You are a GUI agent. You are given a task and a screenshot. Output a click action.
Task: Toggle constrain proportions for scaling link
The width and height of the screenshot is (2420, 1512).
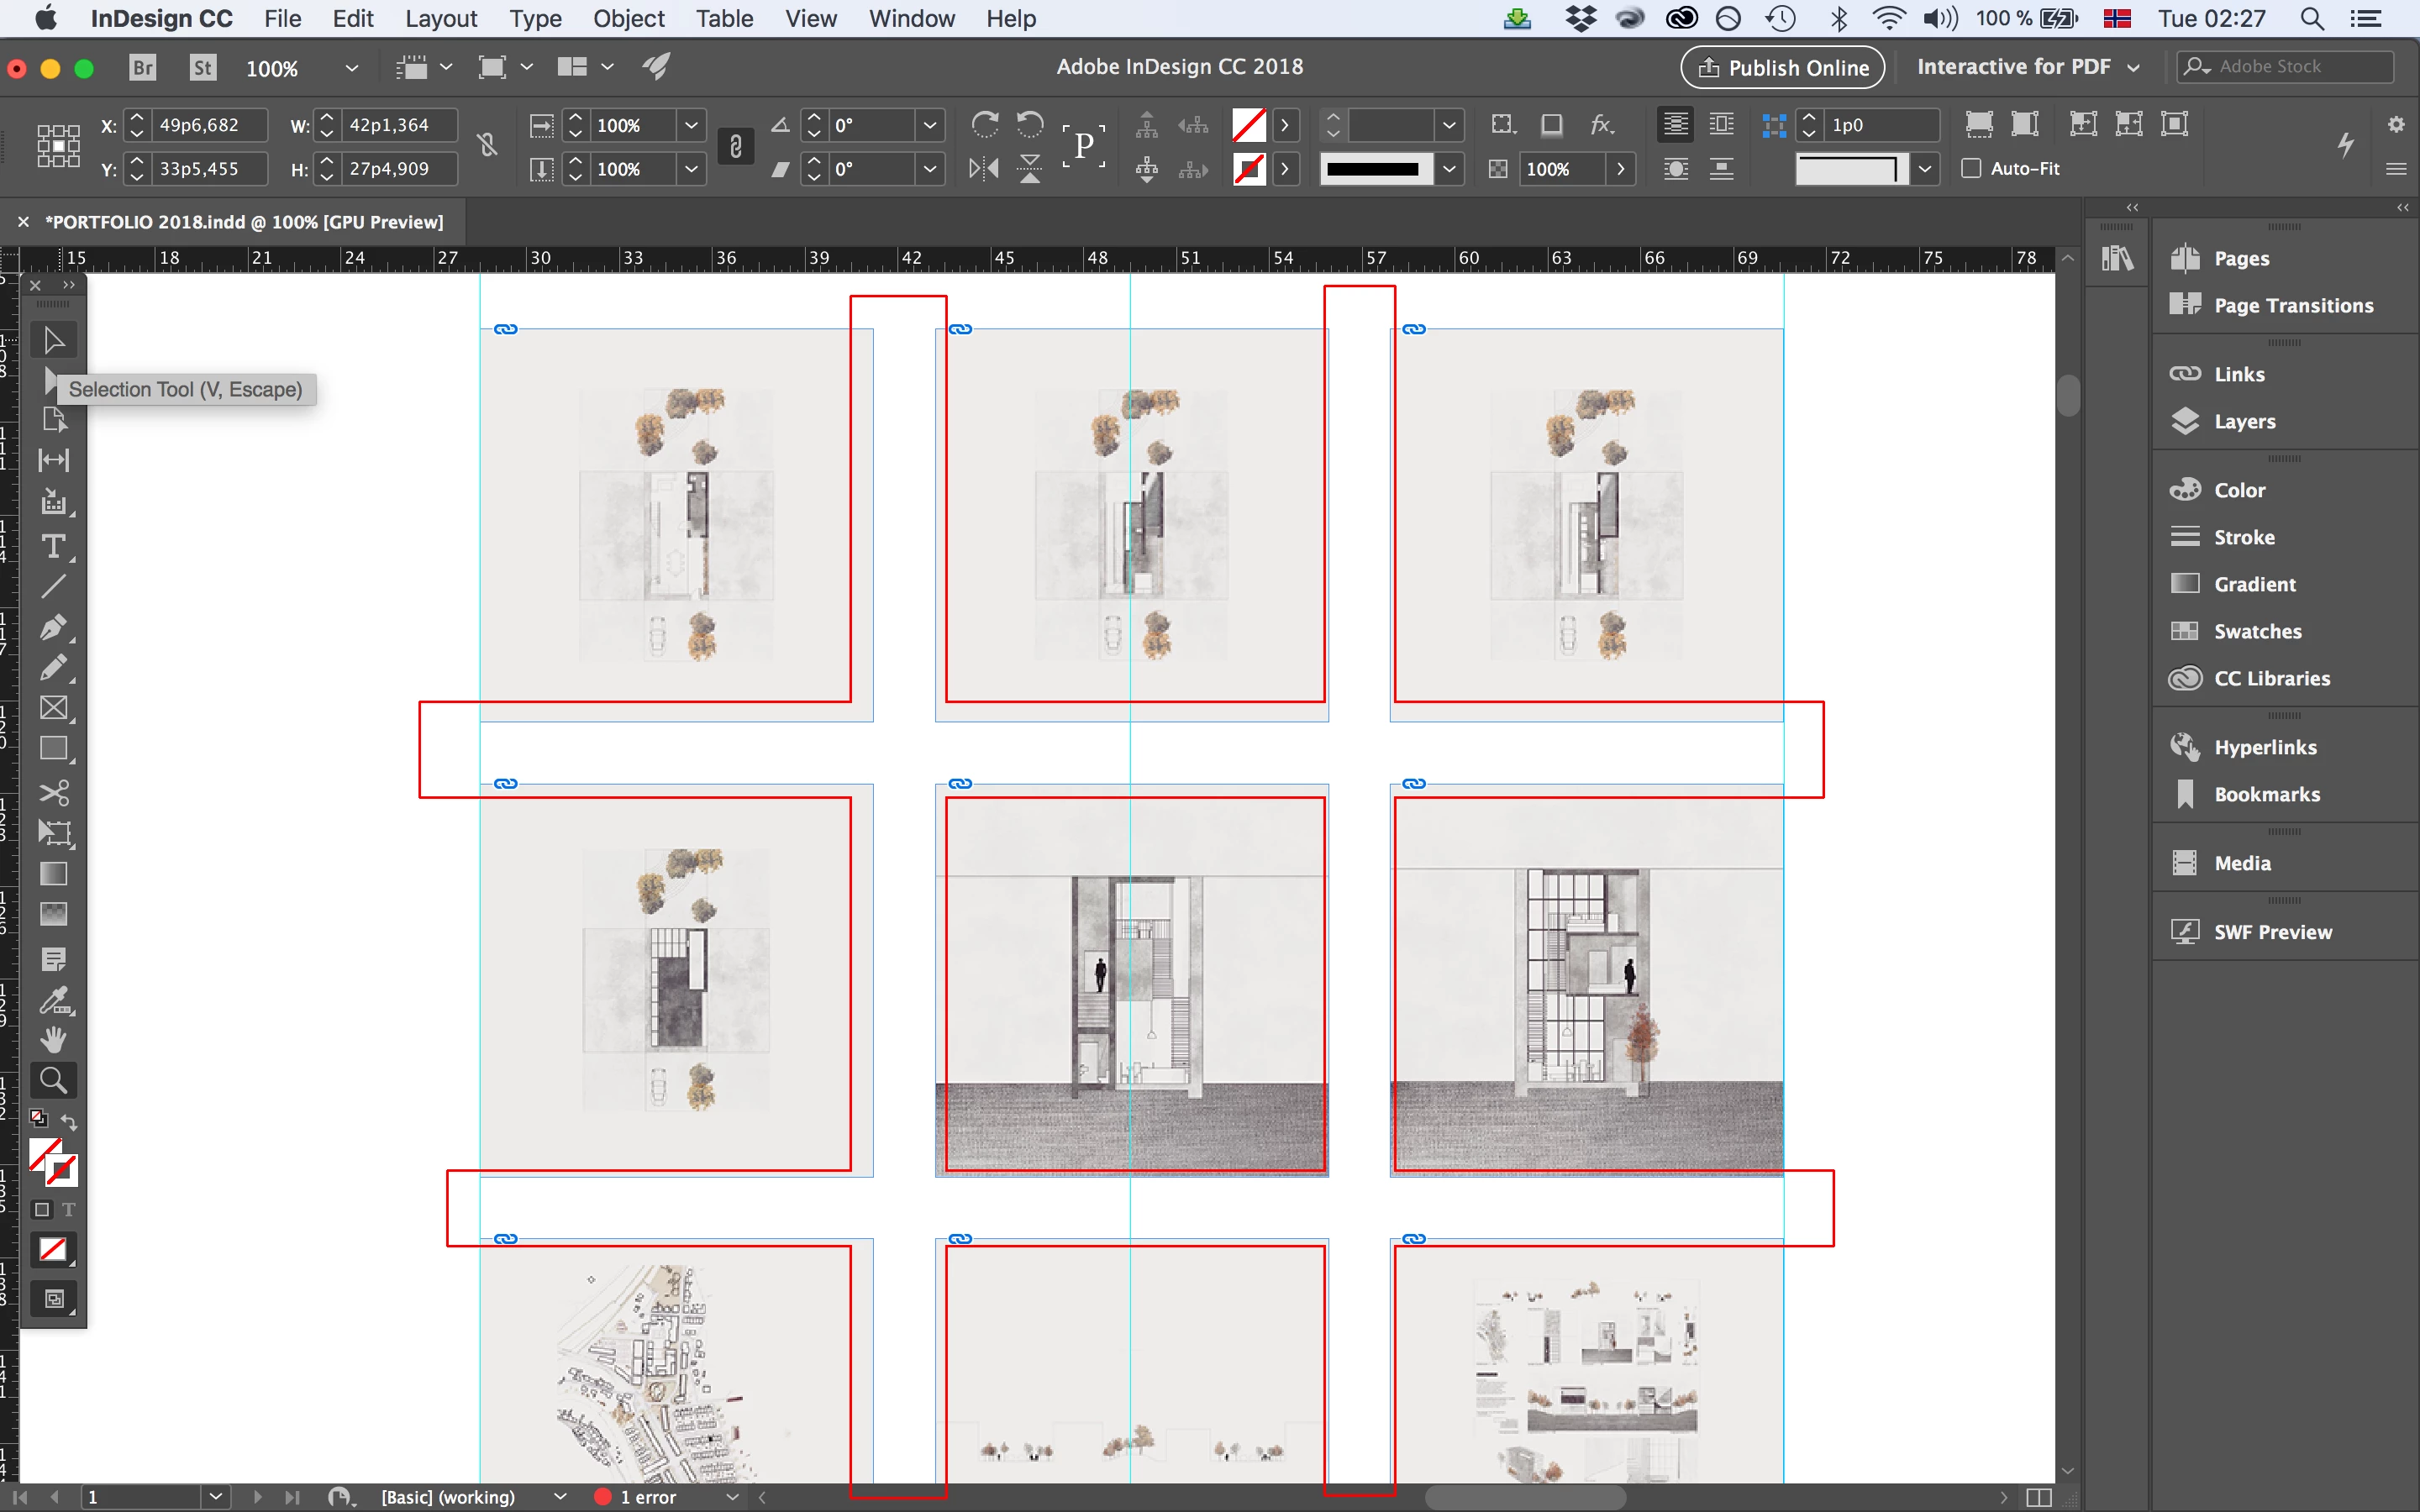pyautogui.click(x=735, y=147)
